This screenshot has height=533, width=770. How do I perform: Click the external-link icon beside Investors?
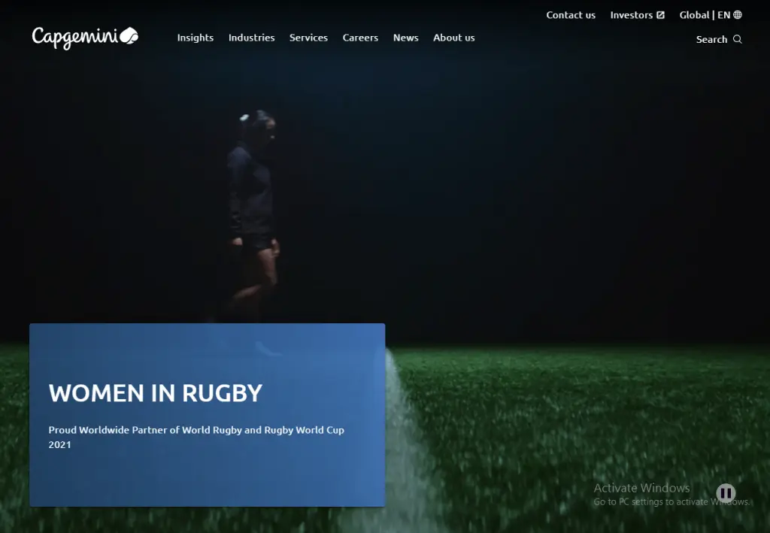point(660,15)
